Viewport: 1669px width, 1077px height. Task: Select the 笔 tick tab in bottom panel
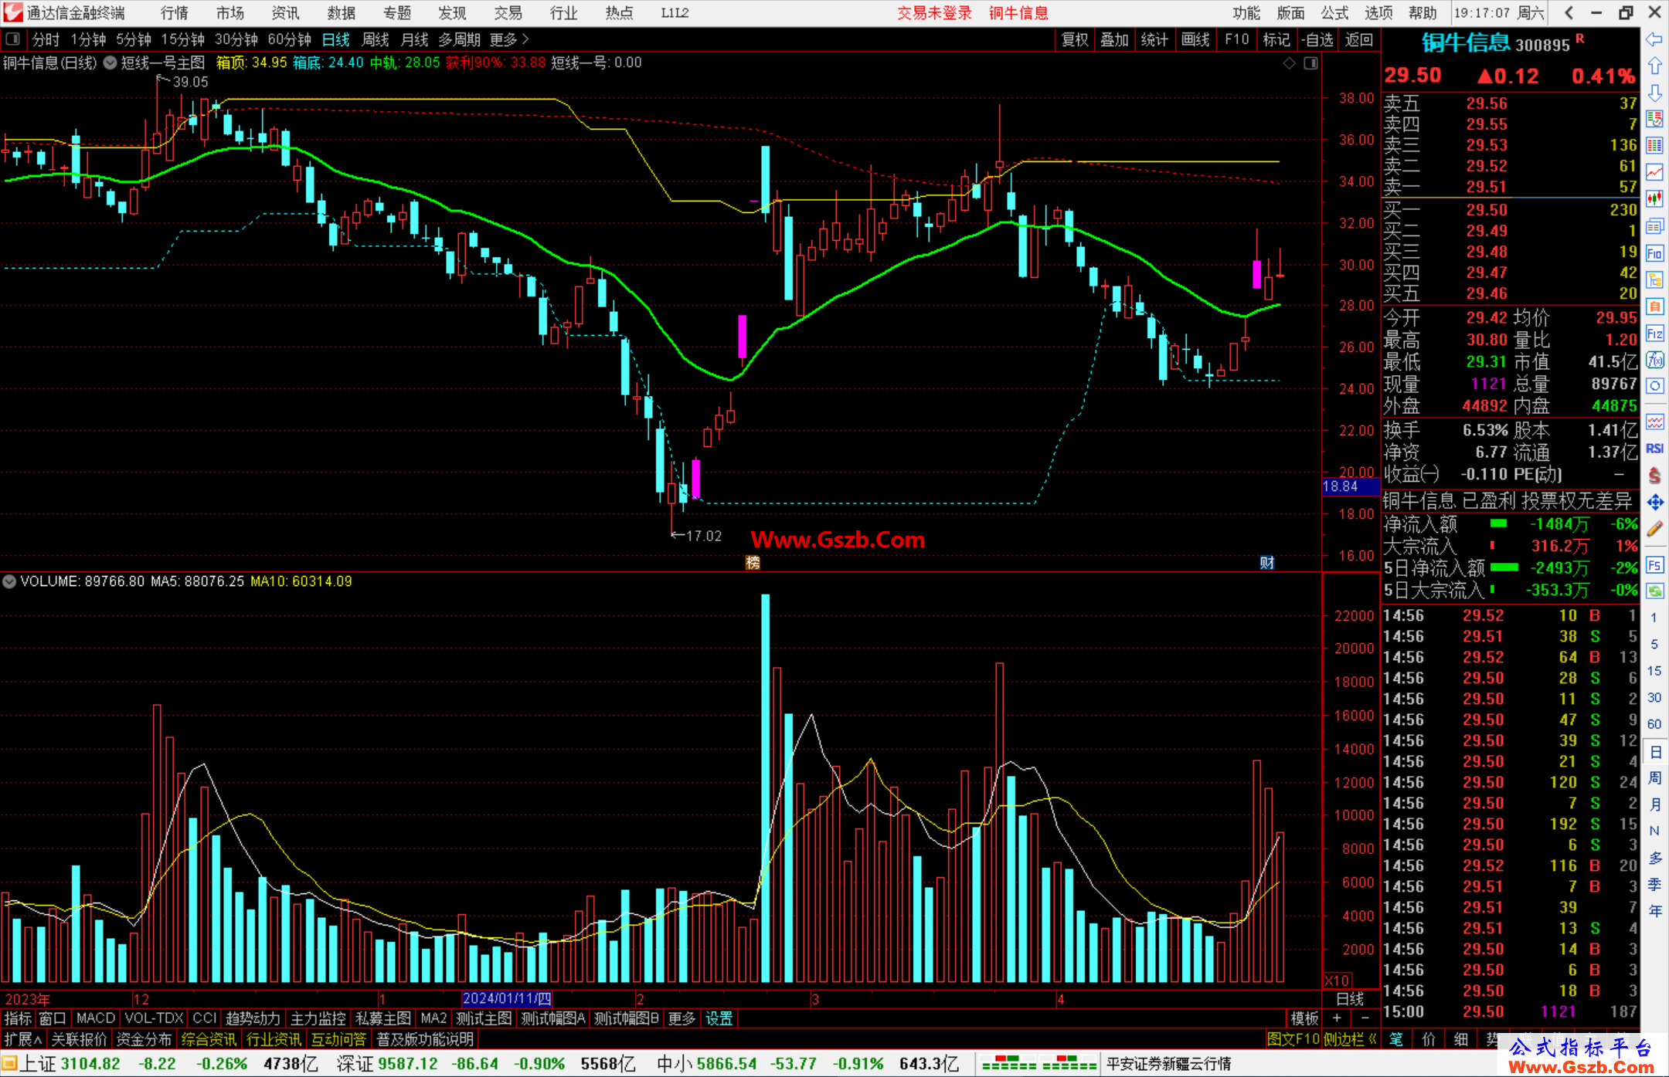point(1396,1039)
